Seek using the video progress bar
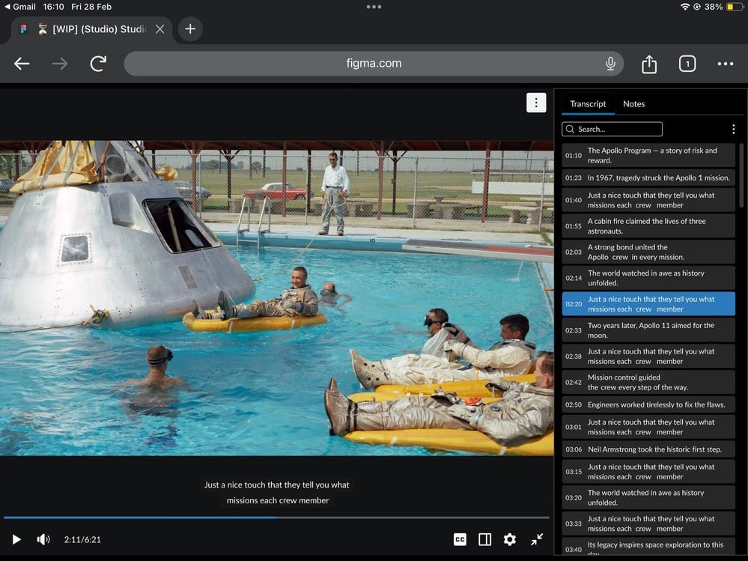Viewport: 748px width, 561px height. tap(277, 517)
